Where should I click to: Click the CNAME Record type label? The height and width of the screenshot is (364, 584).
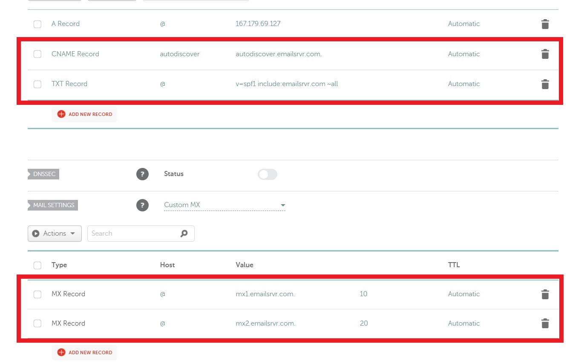(75, 54)
